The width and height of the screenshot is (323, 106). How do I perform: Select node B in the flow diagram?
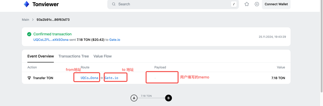pos(169,98)
